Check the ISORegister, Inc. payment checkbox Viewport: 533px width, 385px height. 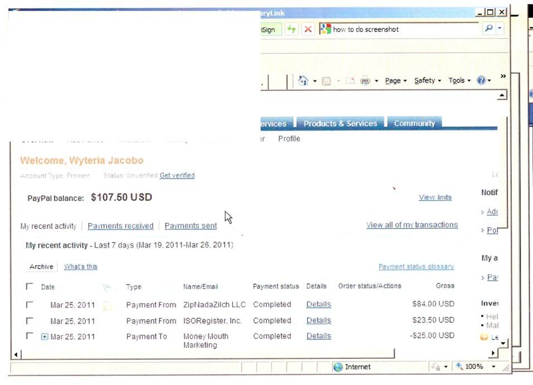[x=30, y=320]
